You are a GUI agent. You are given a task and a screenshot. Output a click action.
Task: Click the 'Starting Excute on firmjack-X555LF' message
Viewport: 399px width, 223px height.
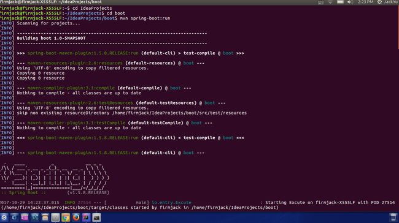pyautogui.click(x=330, y=202)
